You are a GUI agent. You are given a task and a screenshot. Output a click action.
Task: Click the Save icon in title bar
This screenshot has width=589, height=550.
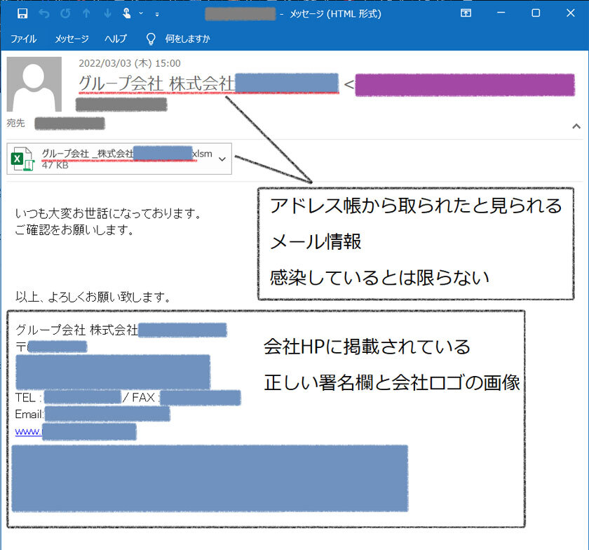(x=22, y=13)
